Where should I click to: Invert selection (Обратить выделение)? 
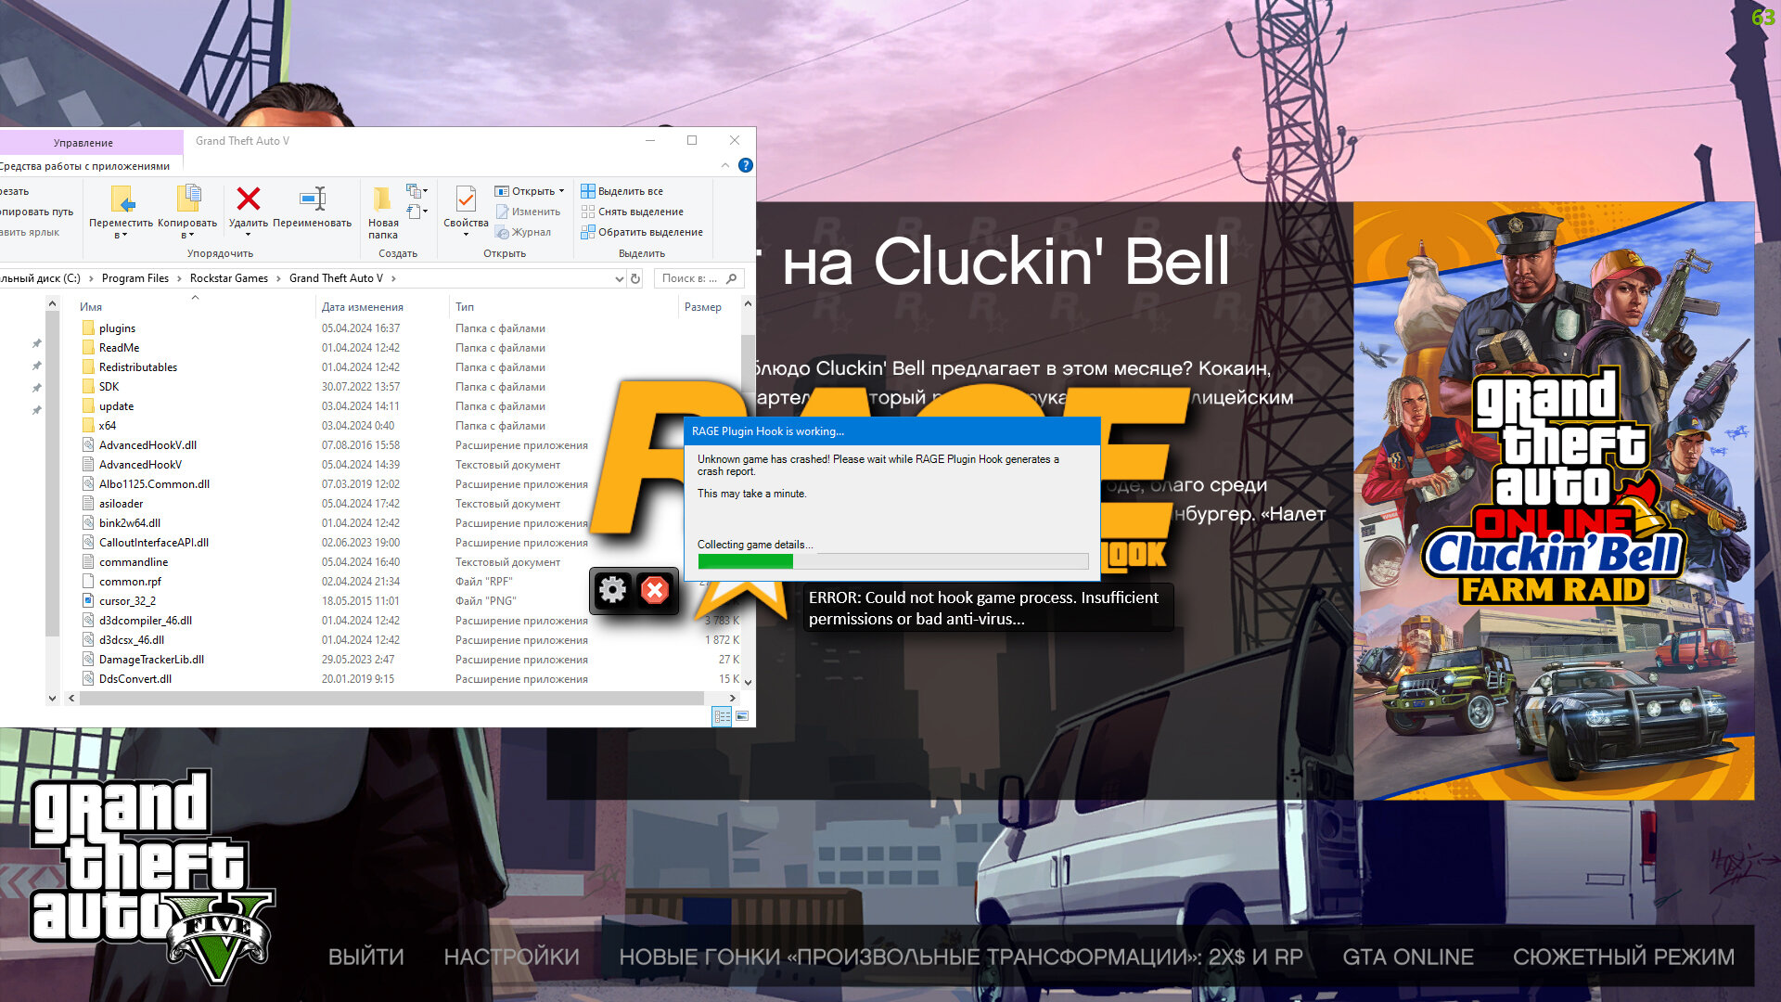click(x=641, y=232)
